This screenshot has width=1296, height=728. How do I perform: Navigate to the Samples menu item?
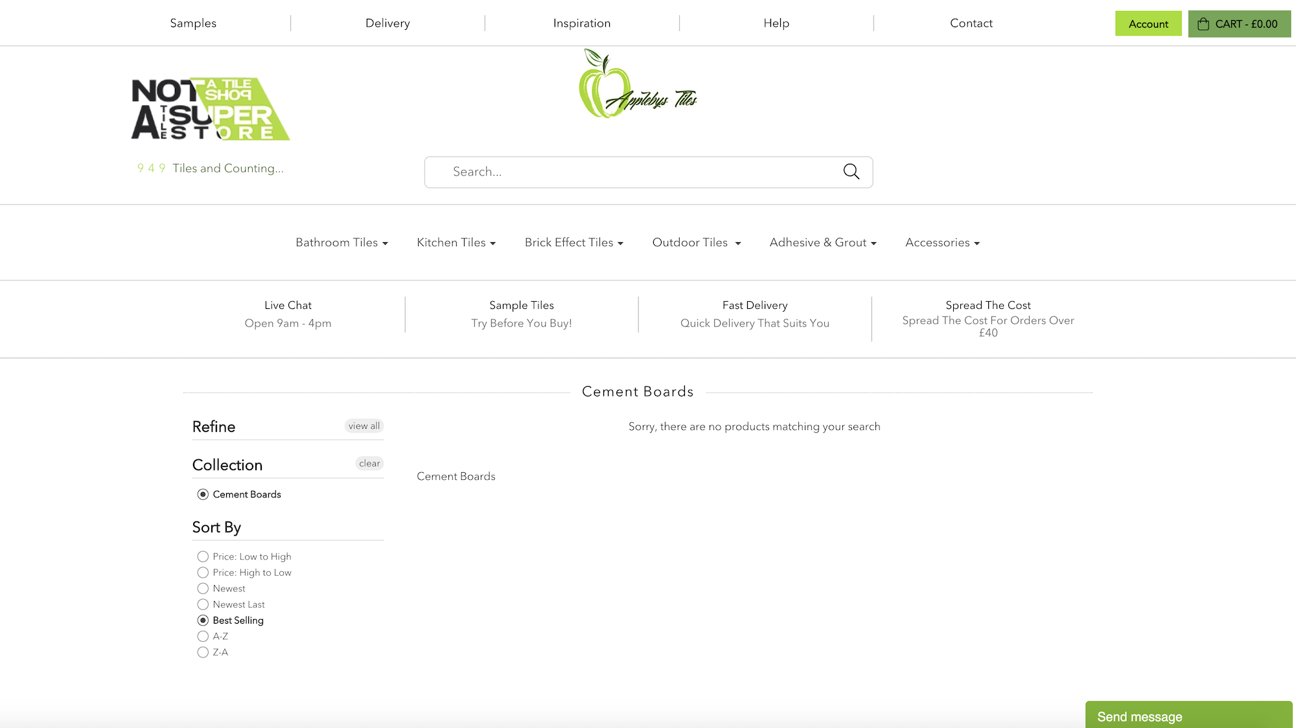click(192, 23)
